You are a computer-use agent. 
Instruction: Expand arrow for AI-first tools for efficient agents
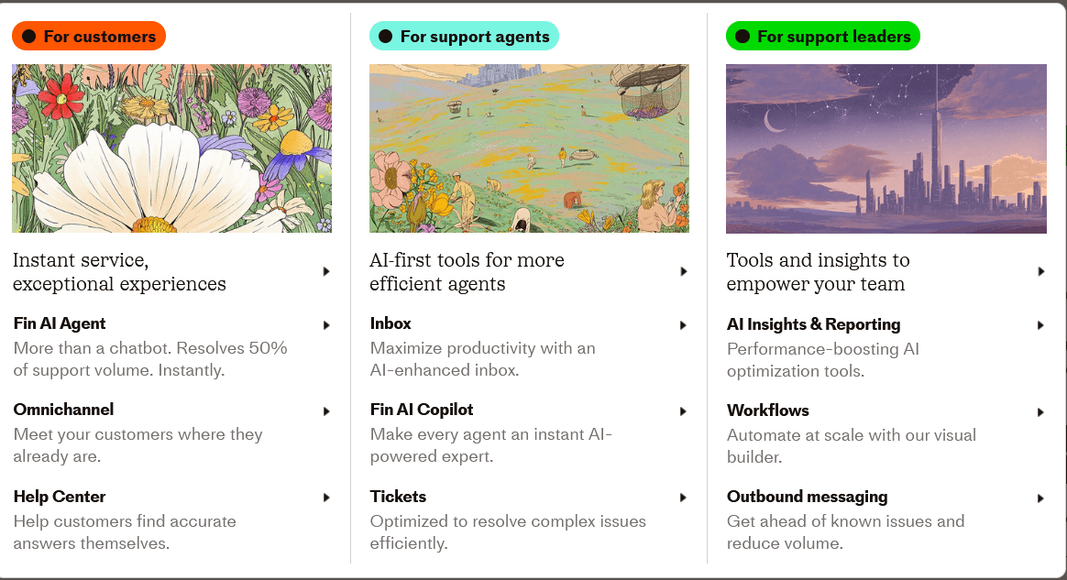[x=684, y=271]
